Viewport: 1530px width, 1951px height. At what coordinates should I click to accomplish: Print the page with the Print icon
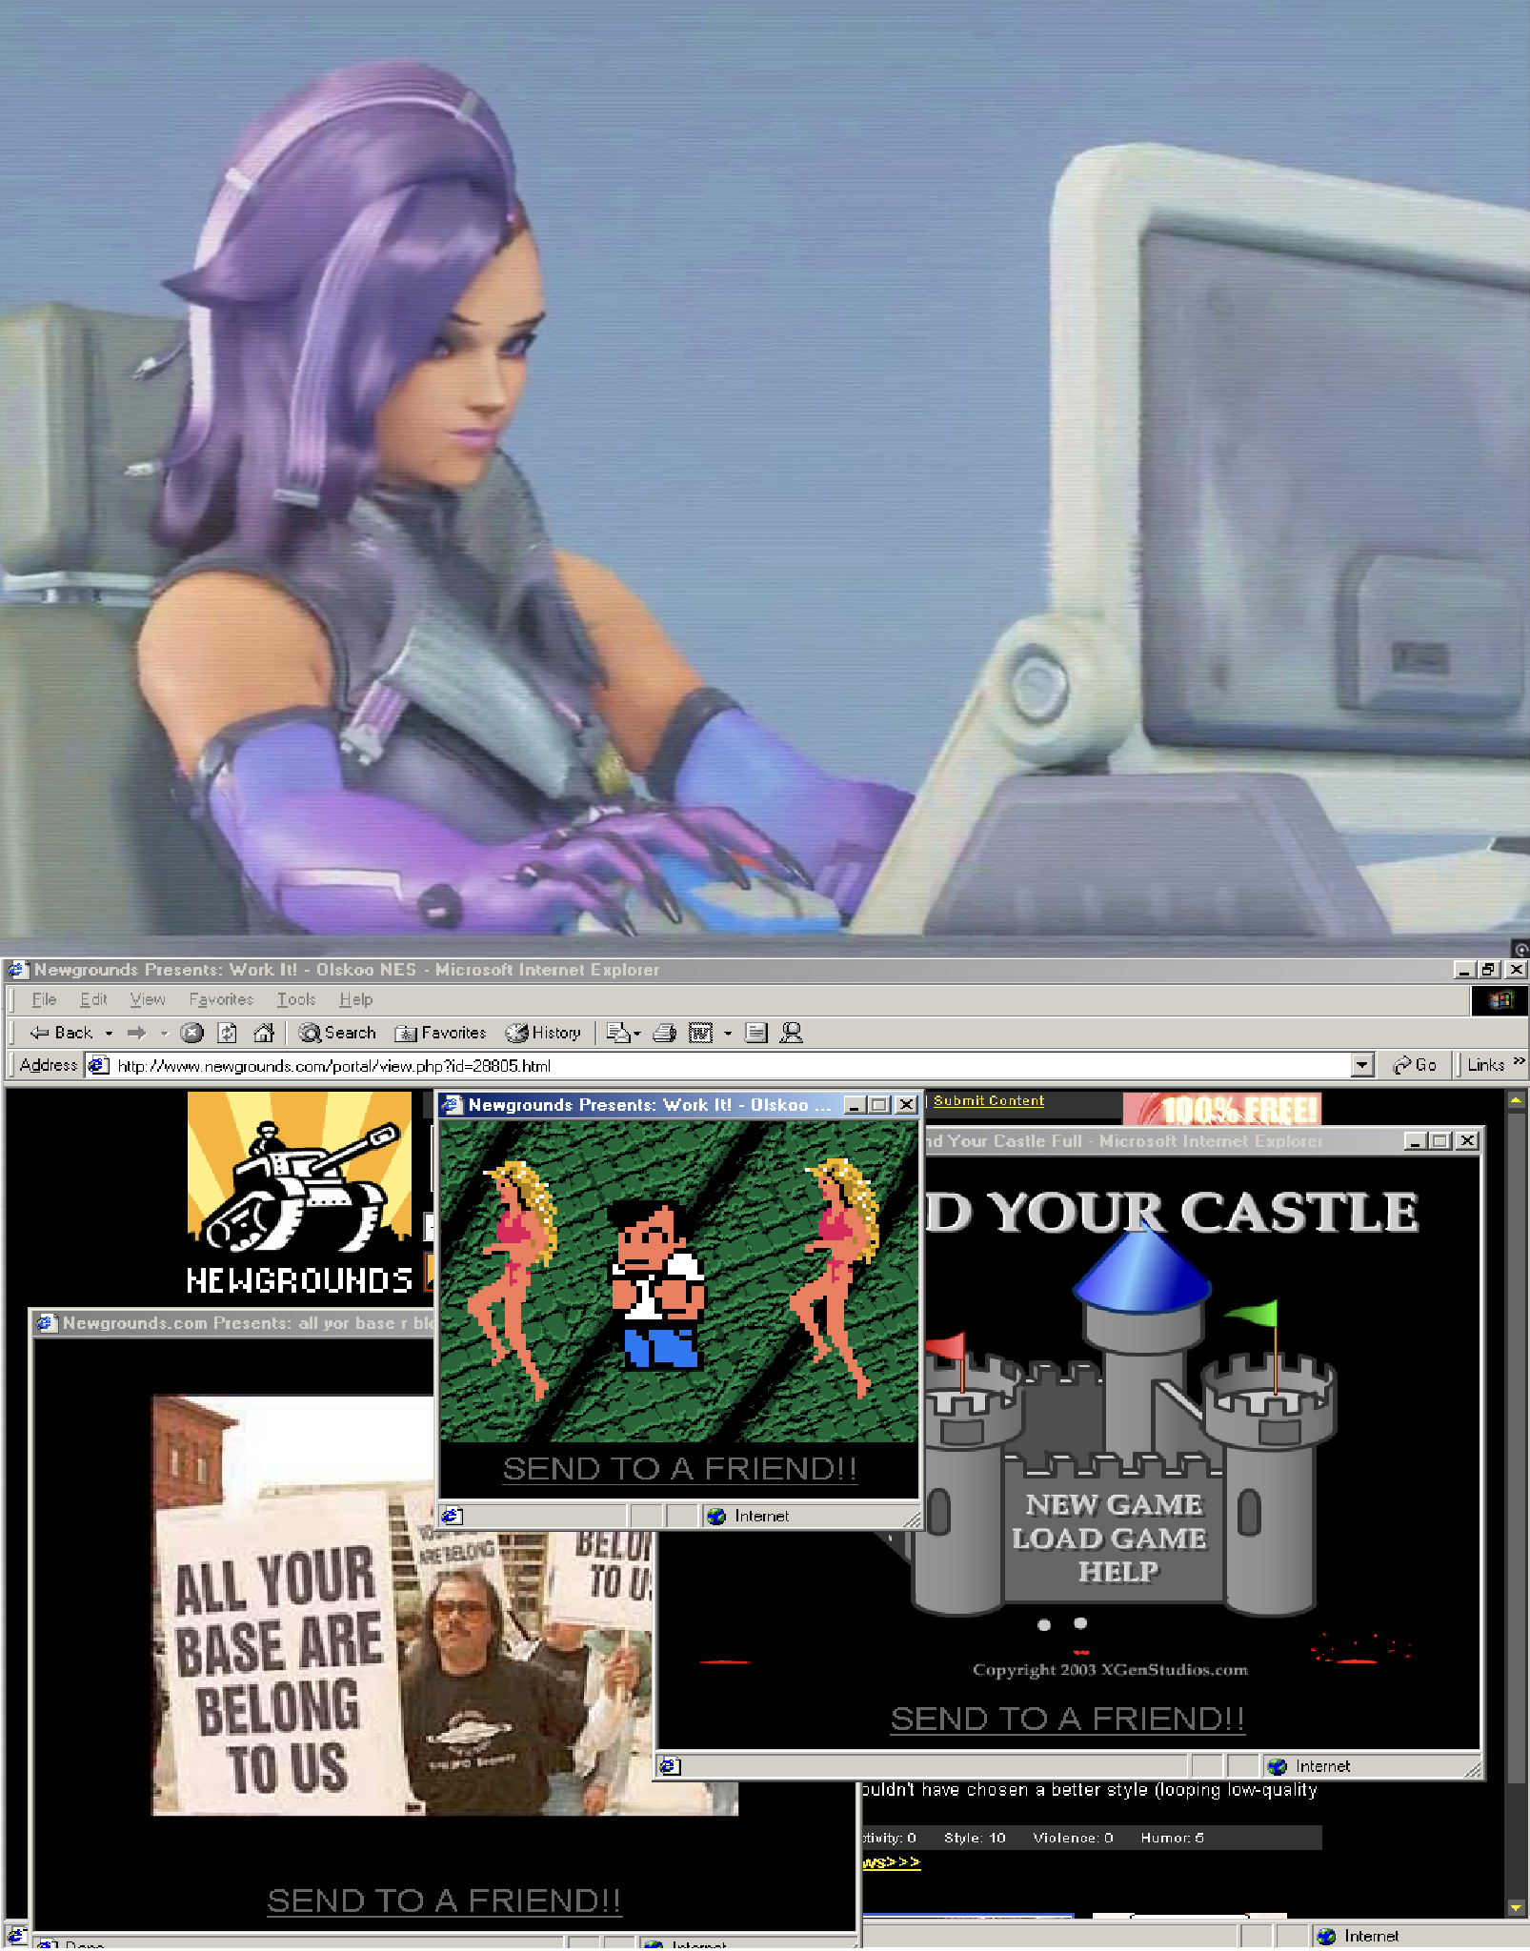[x=665, y=1033]
